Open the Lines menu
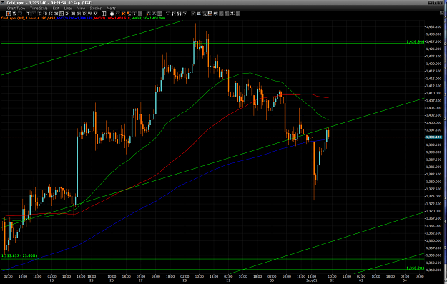The height and width of the screenshot is (284, 447). coord(68,9)
